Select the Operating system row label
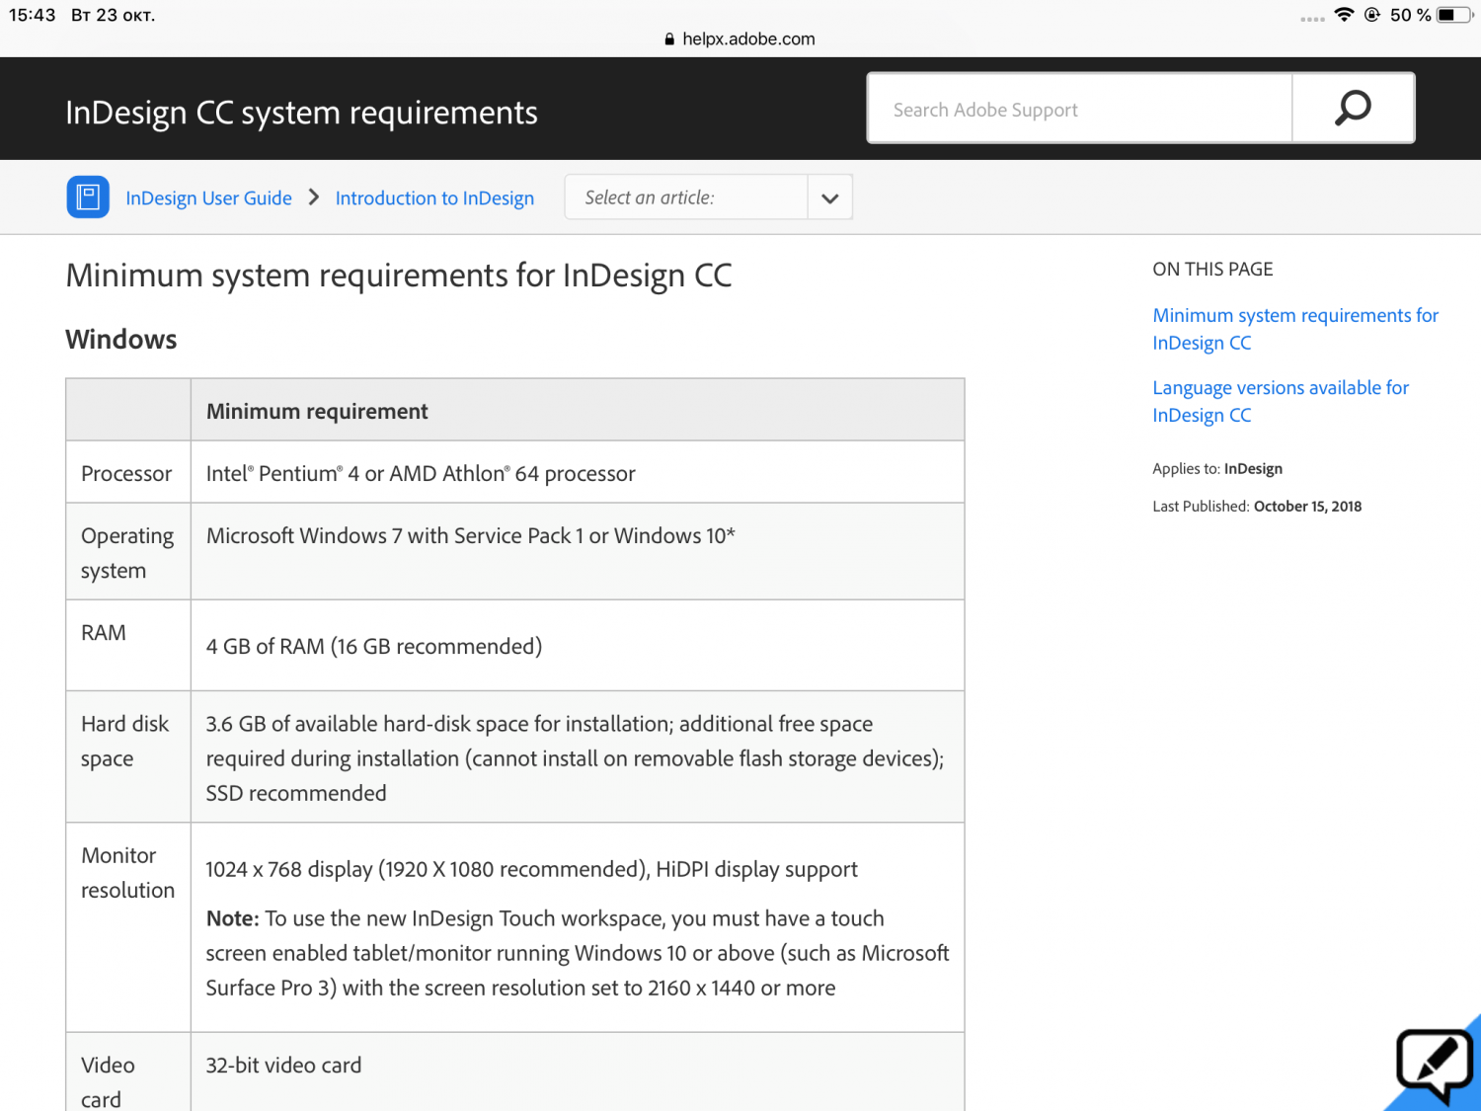 [127, 553]
